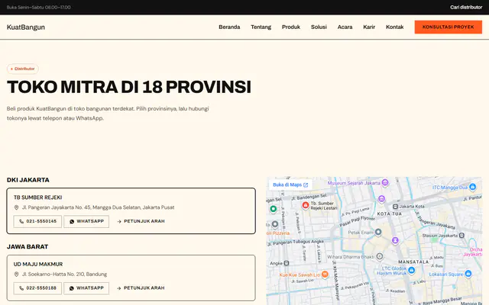Select the UD MAJU MAKMUR store name
This screenshot has width=489, height=305.
[x=38, y=265]
